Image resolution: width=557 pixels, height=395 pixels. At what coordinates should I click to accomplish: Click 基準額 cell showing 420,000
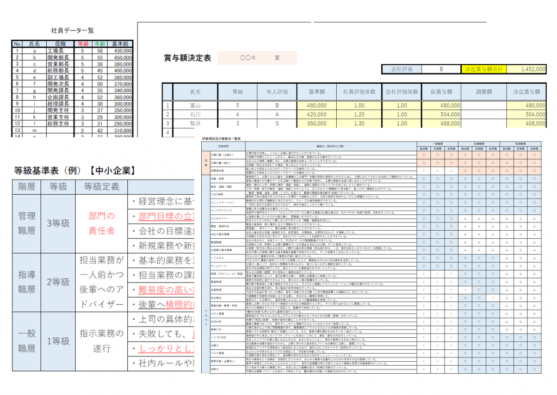pyautogui.click(x=317, y=115)
